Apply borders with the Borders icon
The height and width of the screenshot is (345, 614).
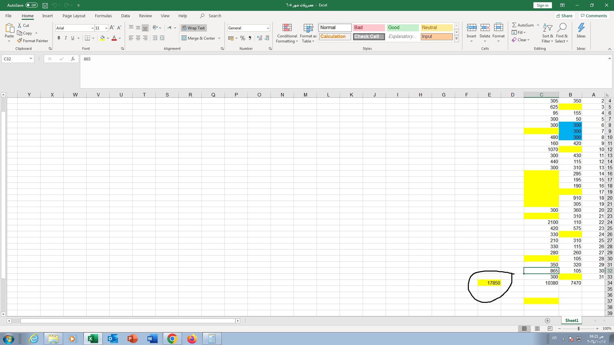pos(87,38)
